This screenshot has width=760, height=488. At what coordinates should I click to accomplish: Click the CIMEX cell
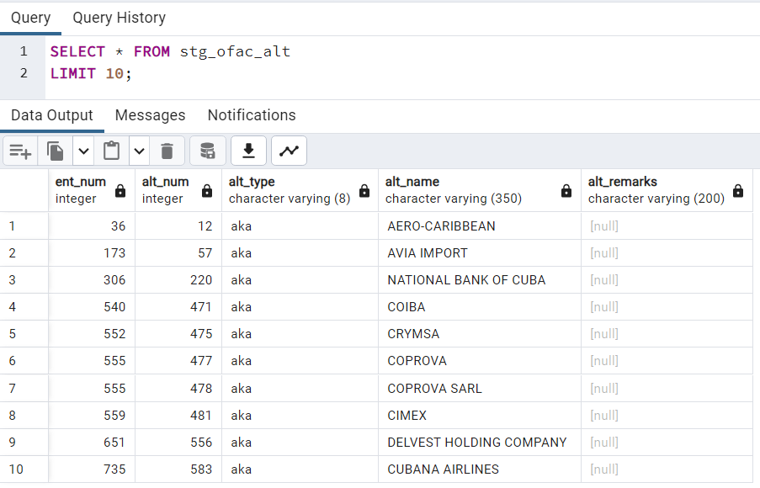(480, 416)
